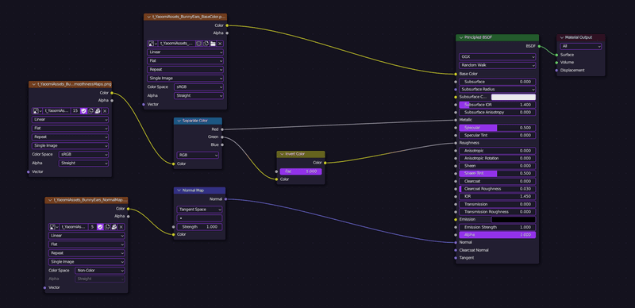Open the Non-Color color space dropdown

pos(100,271)
